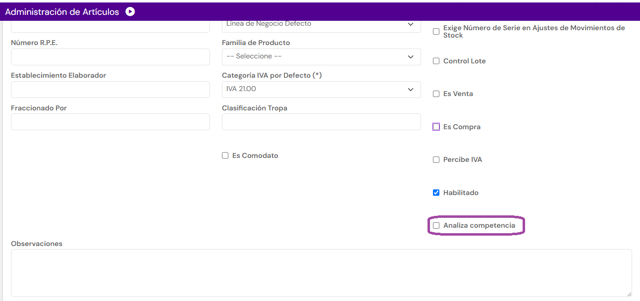Click the play icon beside Administración de Artículos
This screenshot has width=640, height=301.
click(x=130, y=11)
